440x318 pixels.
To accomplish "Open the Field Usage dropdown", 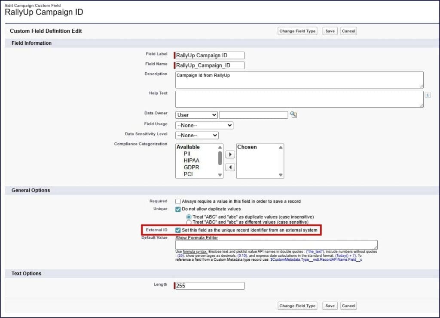I will coord(204,125).
